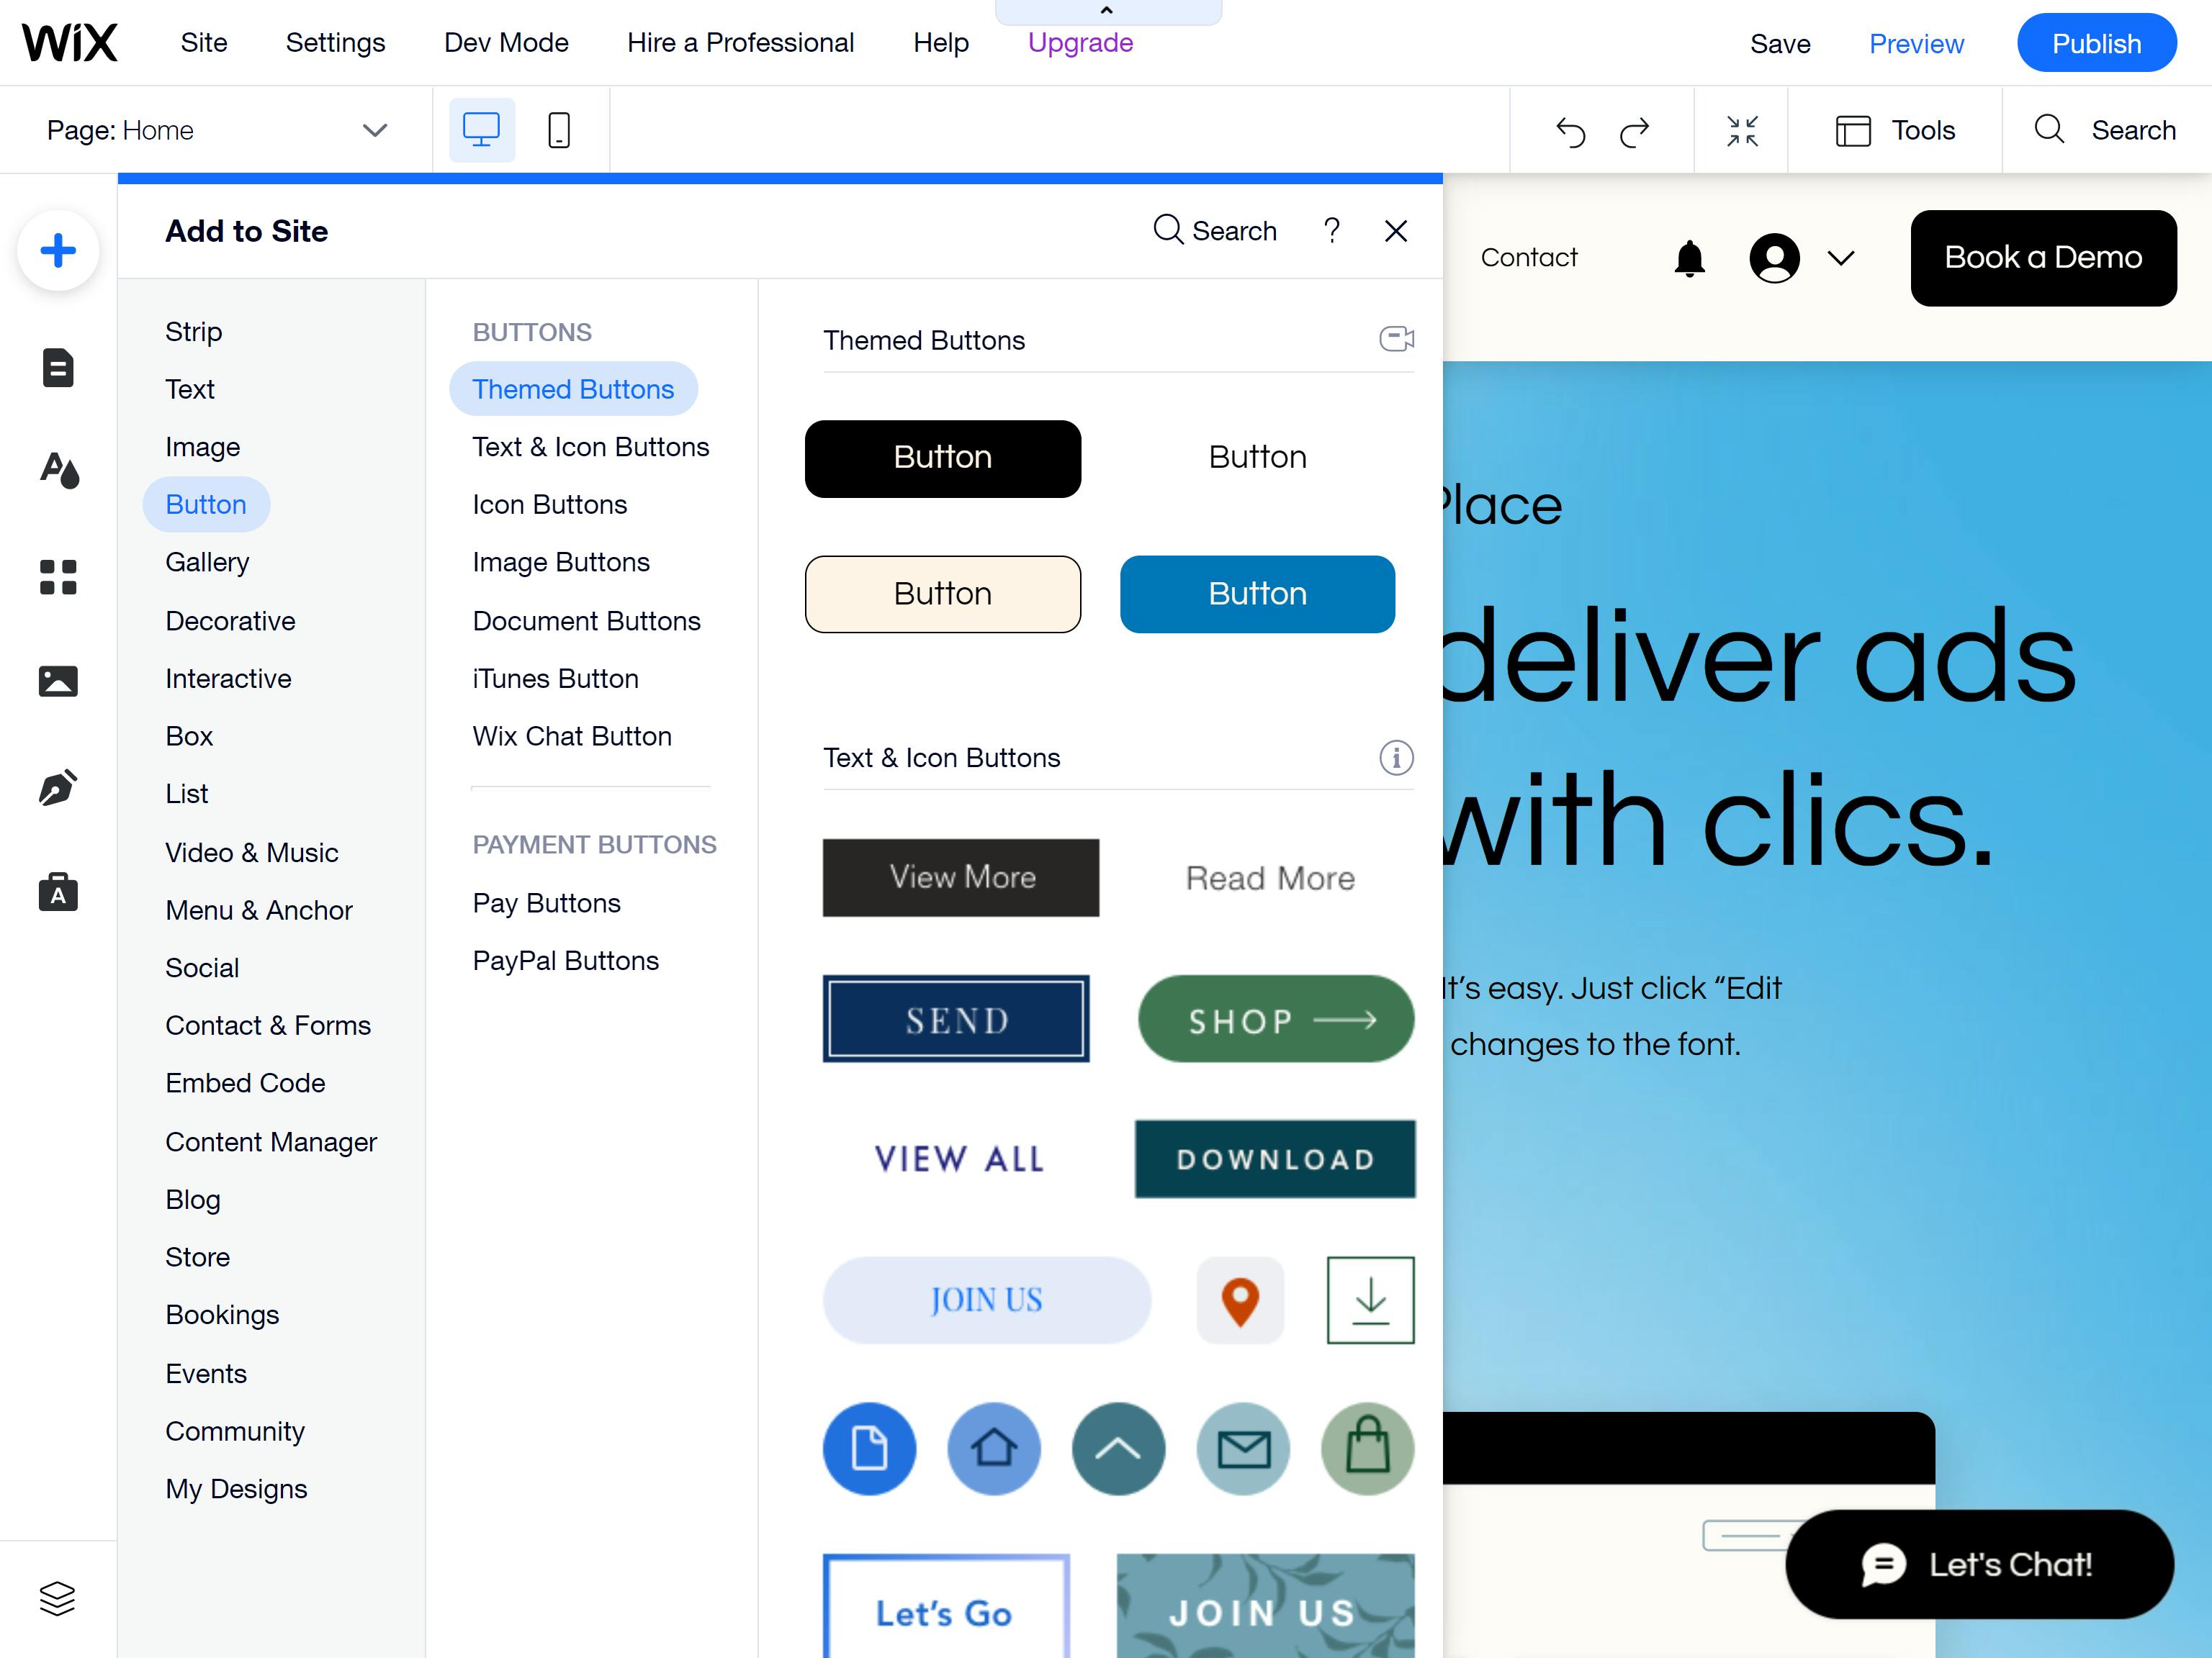The image size is (2212, 1658).
Task: Open the Media icon in left sidebar
Action: coord(58,681)
